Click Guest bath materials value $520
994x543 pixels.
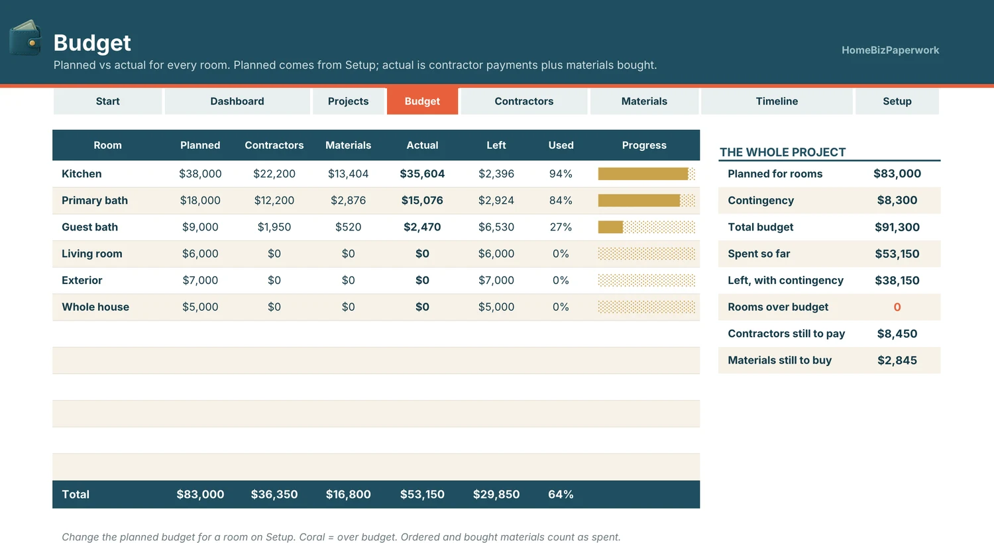coord(348,227)
